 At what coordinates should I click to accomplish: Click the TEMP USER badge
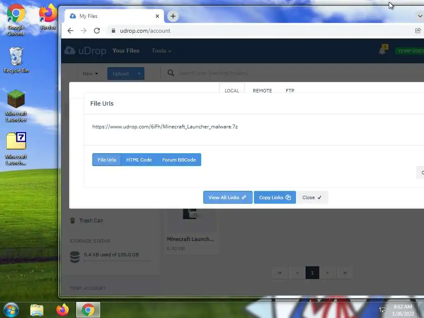[410, 51]
